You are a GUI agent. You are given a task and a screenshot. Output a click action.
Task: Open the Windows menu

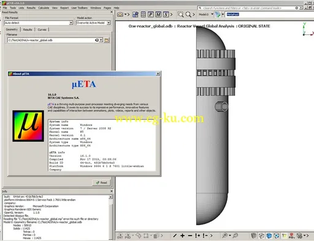click(x=96, y=8)
